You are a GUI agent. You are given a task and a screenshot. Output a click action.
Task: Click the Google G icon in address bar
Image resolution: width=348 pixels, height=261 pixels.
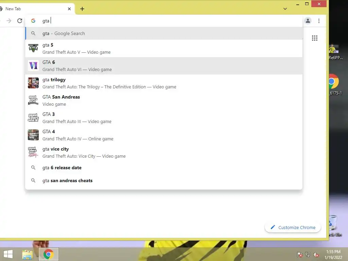point(33,21)
